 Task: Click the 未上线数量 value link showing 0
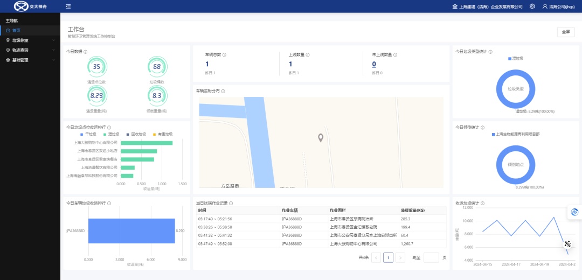374,65
